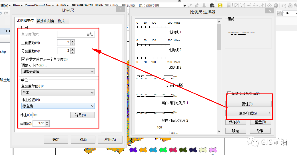Screen dimensions: 297x155
Task: Click the 应用(A) button
Action: pyautogui.click(x=110, y=140)
